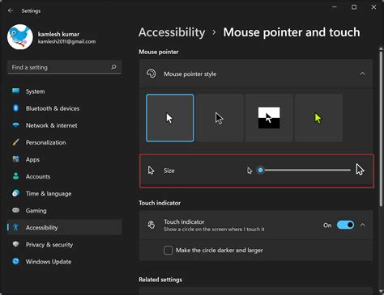The width and height of the screenshot is (384, 295).
Task: Open Windows Update page
Action: [65, 261]
